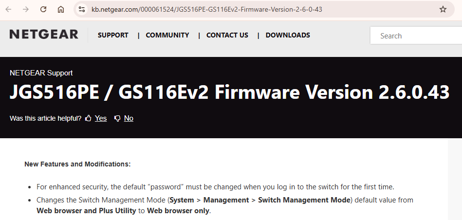
Task: Click the NETGEAR Support breadcrumb text
Action: (x=41, y=73)
